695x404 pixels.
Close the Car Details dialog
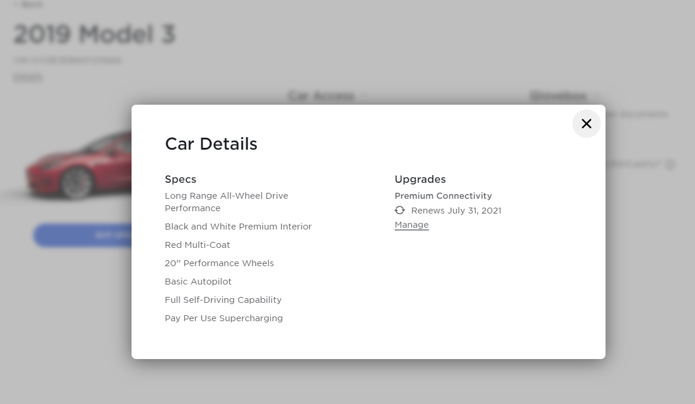pos(587,124)
